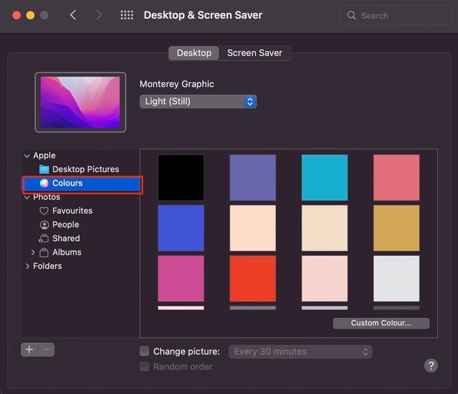Select Colours in the sidebar
Screen dimensions: 458x394
pos(82,183)
